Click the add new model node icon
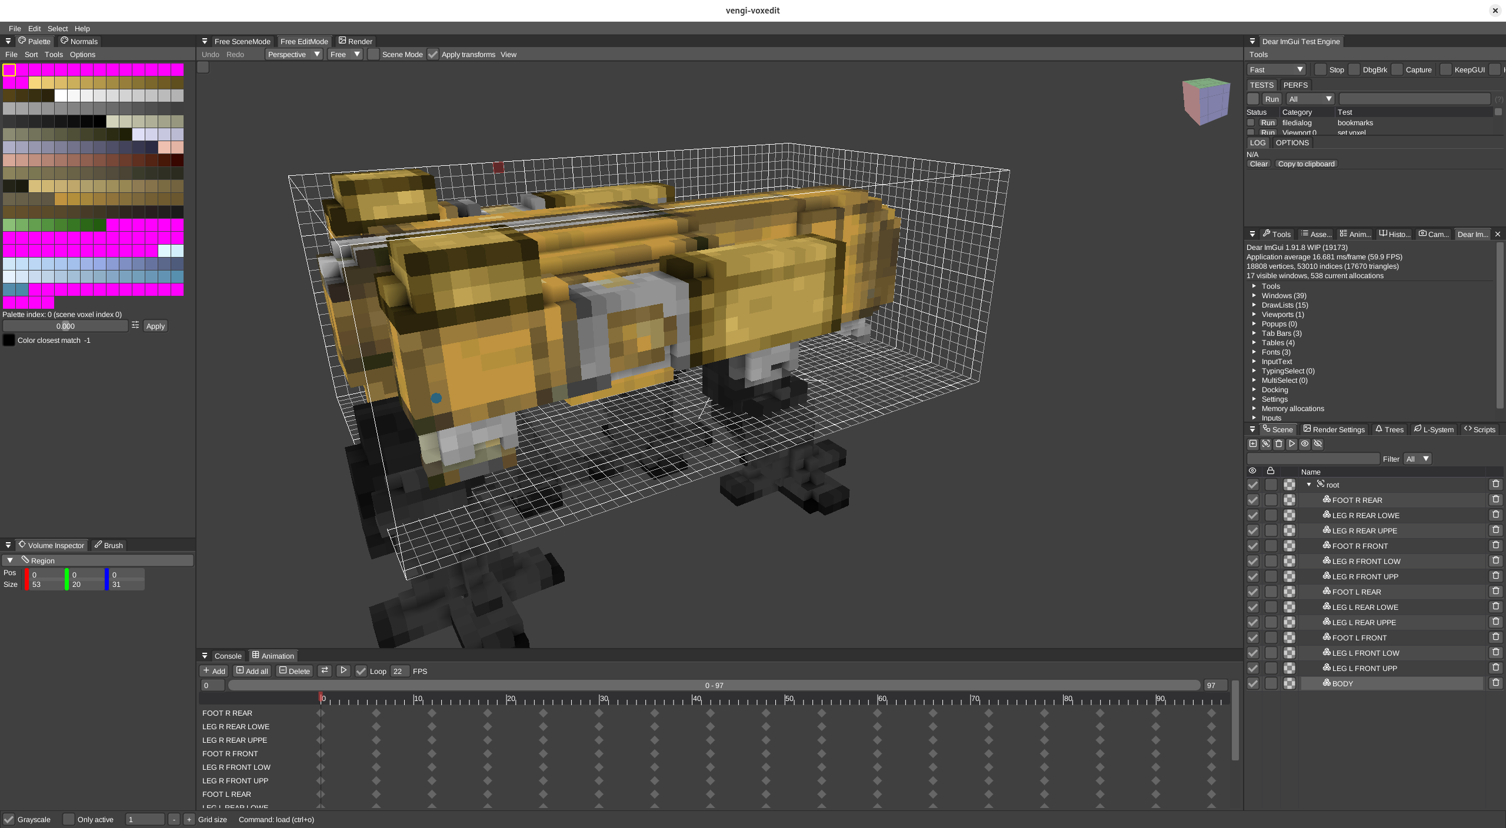1506x828 pixels. click(x=1252, y=444)
